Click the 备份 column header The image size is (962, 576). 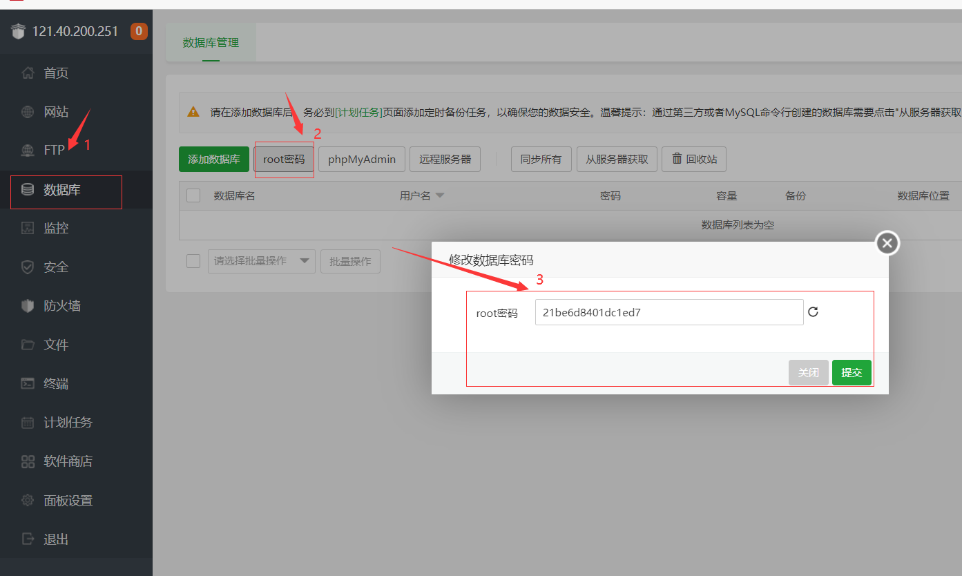[796, 196]
